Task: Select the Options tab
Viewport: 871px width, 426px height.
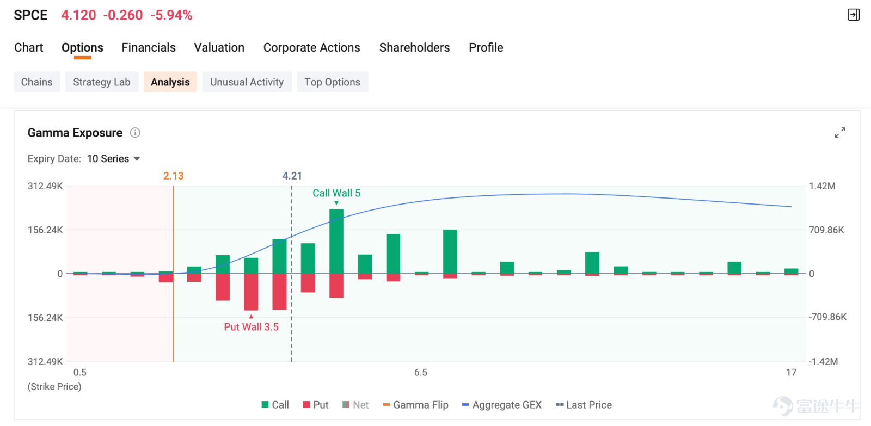Action: [82, 48]
